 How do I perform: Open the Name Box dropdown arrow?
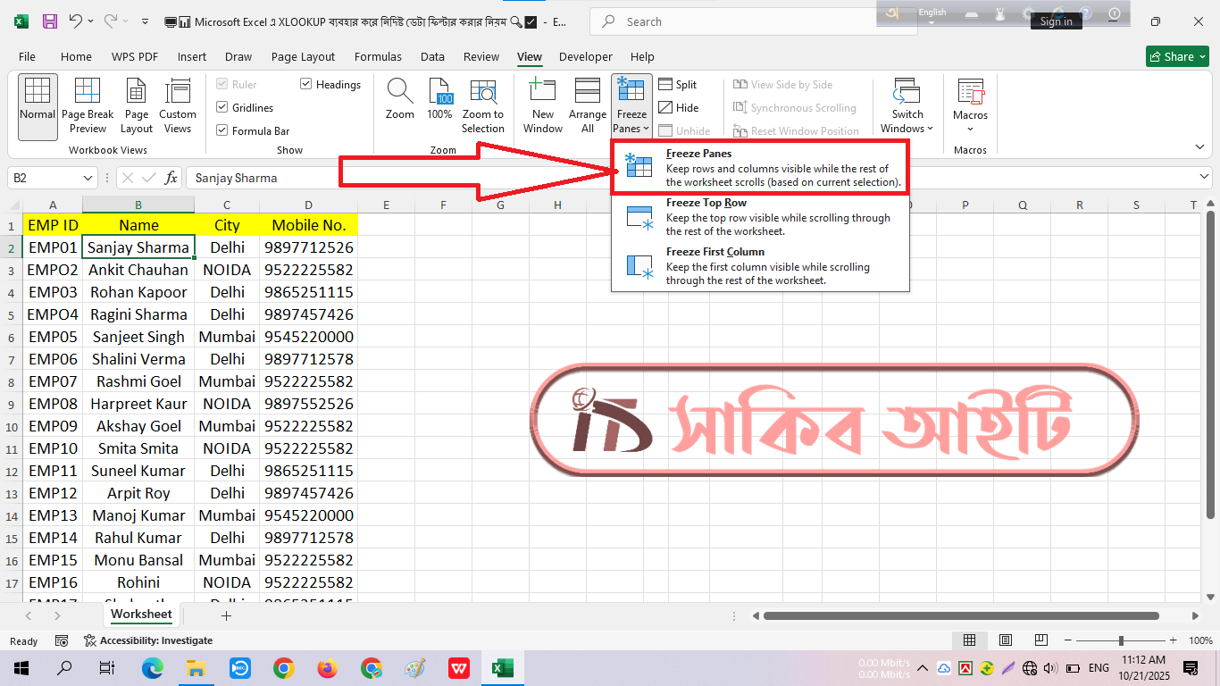[88, 179]
